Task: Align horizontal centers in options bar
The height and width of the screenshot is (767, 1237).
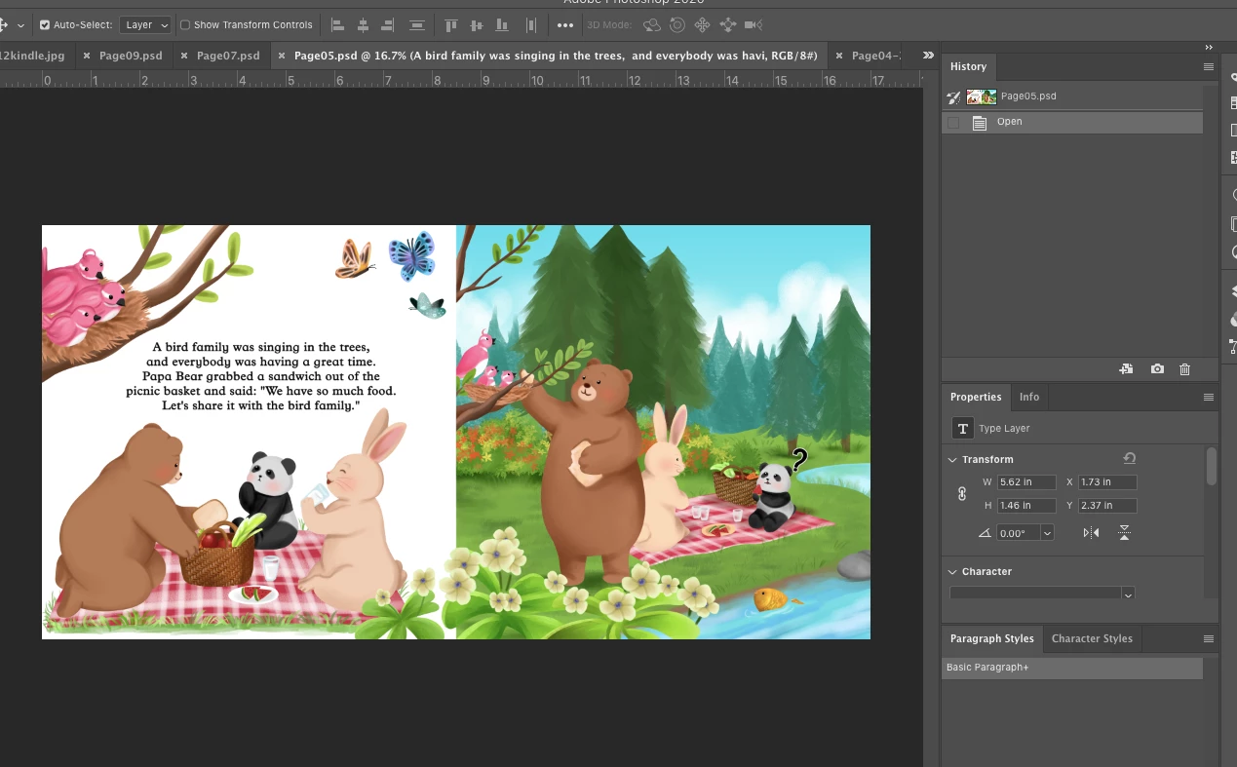Action: tap(363, 25)
